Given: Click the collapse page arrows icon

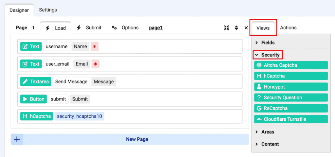Looking at the screenshot, I should [226, 27].
